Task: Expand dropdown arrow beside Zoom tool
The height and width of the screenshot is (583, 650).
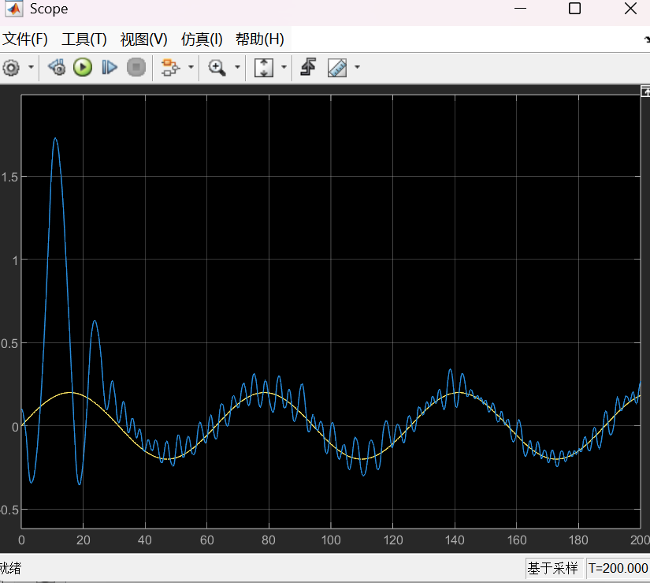Action: tap(236, 68)
